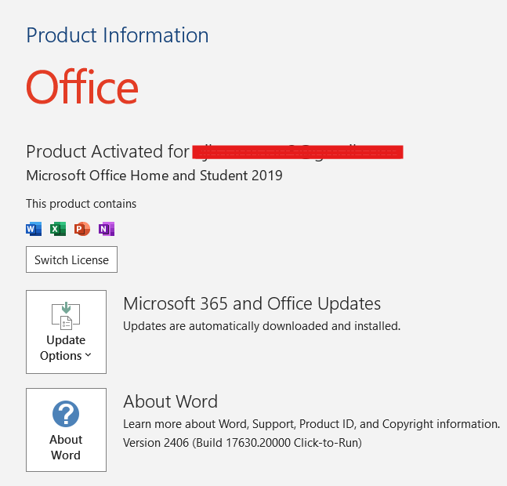
Task: Select the Product Information heading
Action: tap(118, 35)
